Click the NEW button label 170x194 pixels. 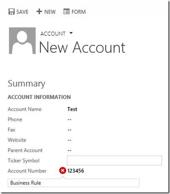click(50, 12)
